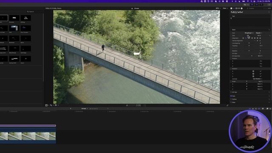The image size is (272, 153).
Task: Select the Four Corners title thumbnail
Action: pyautogui.click(x=25, y=28)
